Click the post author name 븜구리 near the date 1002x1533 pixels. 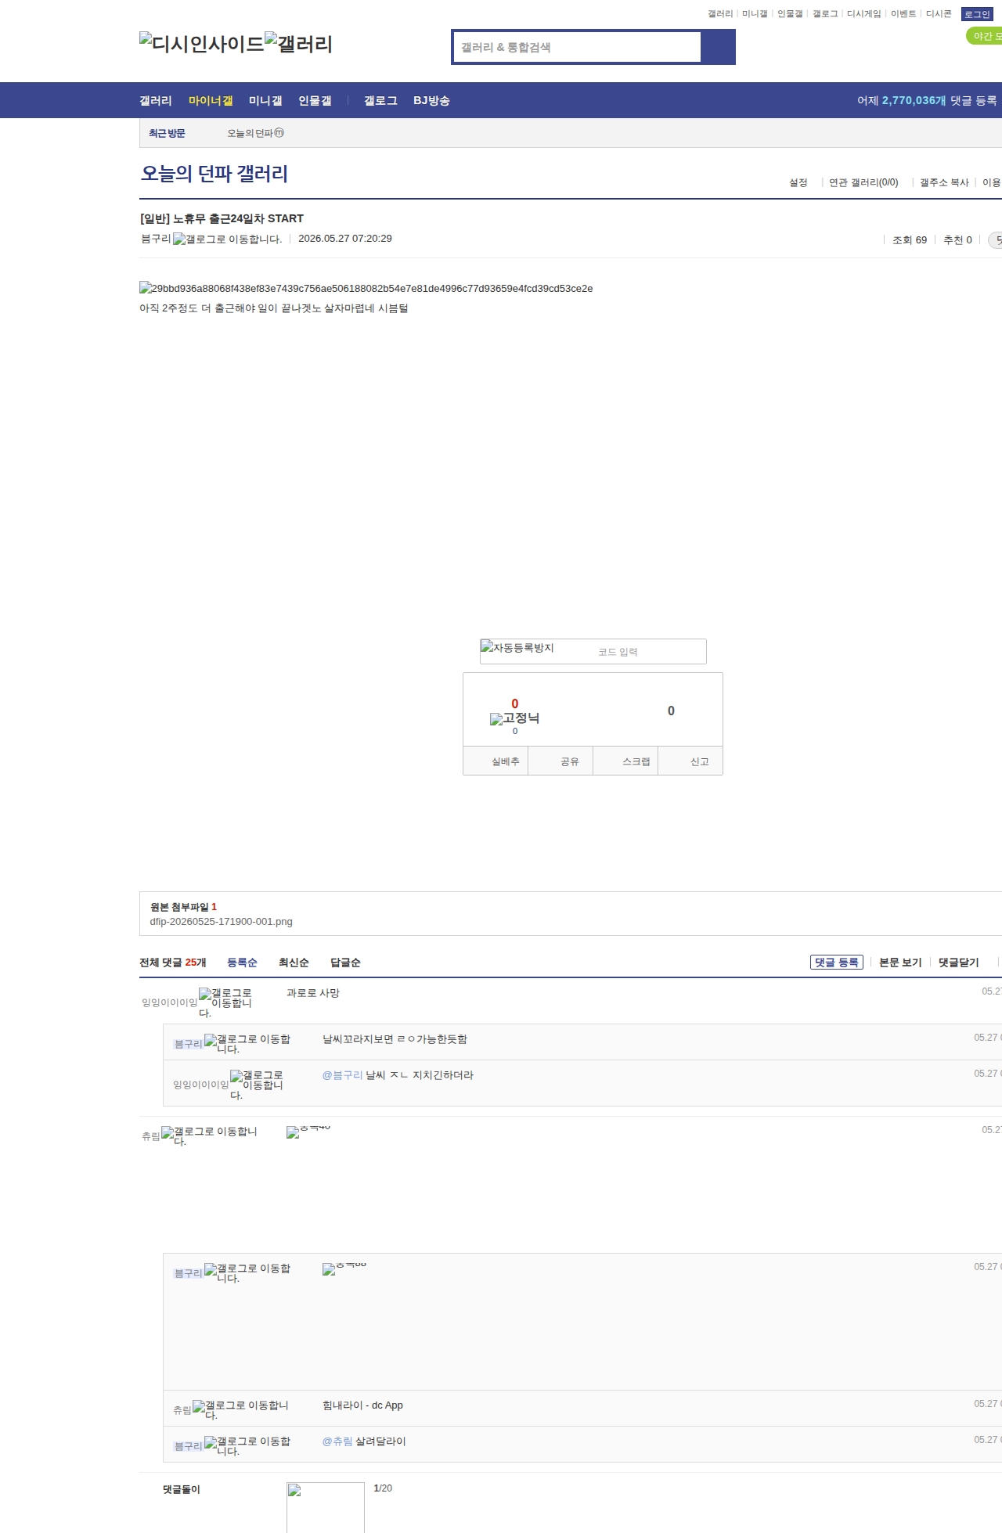click(x=156, y=239)
